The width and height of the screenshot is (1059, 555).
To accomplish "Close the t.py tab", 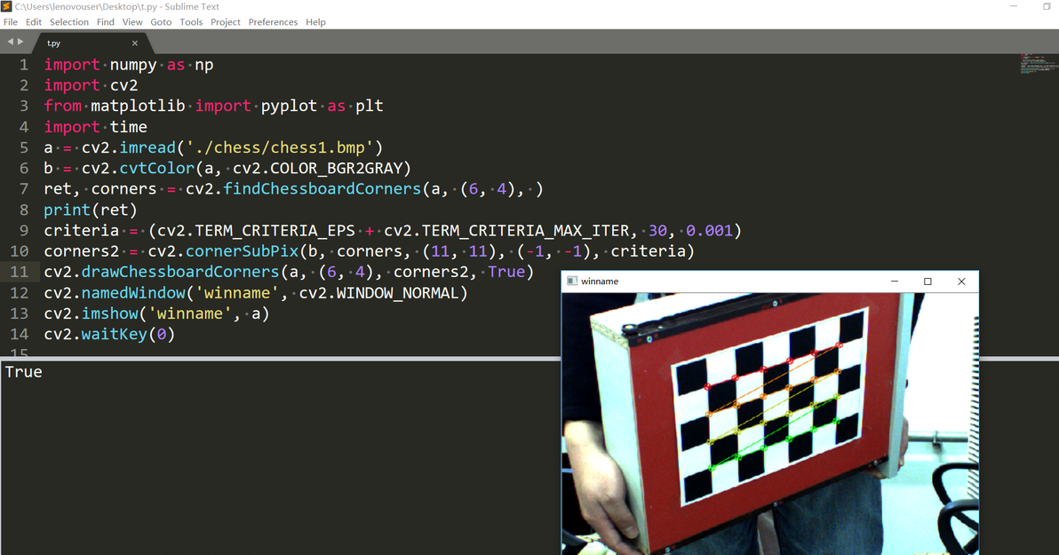I will point(135,44).
